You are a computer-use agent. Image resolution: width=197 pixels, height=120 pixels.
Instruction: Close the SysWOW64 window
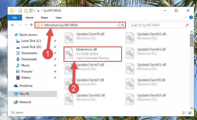[188, 11]
